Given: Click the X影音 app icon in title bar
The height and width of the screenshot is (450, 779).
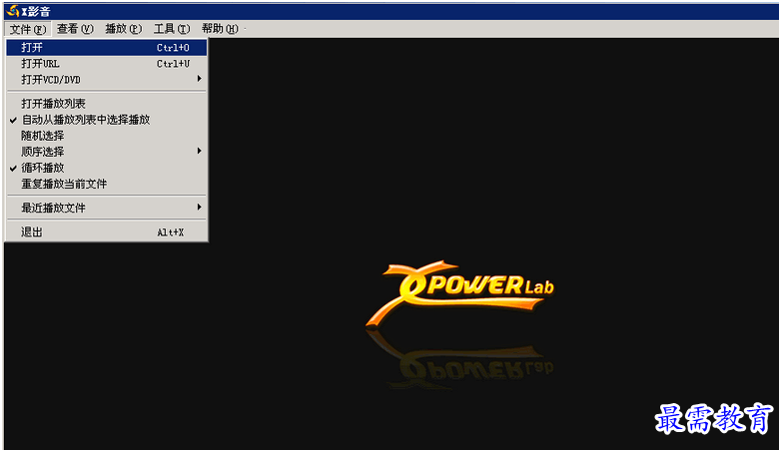Looking at the screenshot, I should [x=12, y=11].
